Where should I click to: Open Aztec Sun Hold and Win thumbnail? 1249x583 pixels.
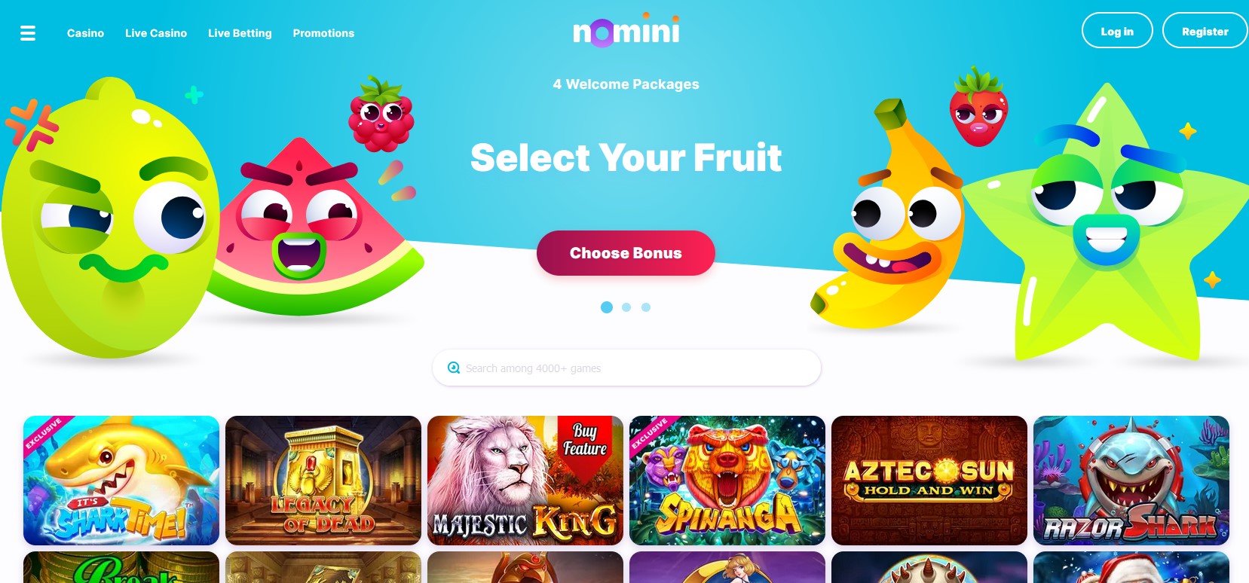click(929, 481)
